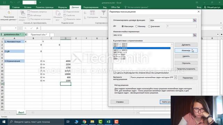Click the insert function fx icon
The height and width of the screenshot is (125, 223).
coord(37,28)
